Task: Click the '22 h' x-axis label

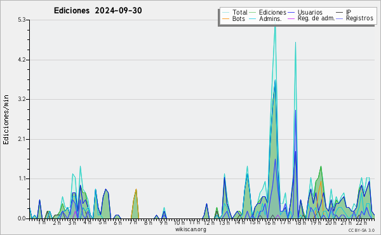Action: pyautogui.click(x=361, y=223)
